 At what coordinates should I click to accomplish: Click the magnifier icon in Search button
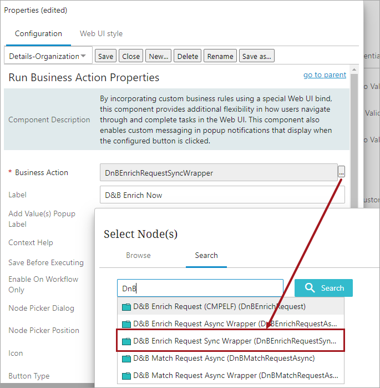[x=310, y=288]
